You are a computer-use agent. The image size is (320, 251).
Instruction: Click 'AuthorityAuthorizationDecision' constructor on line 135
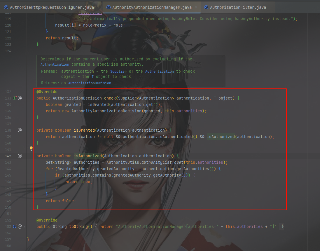coord(106,111)
